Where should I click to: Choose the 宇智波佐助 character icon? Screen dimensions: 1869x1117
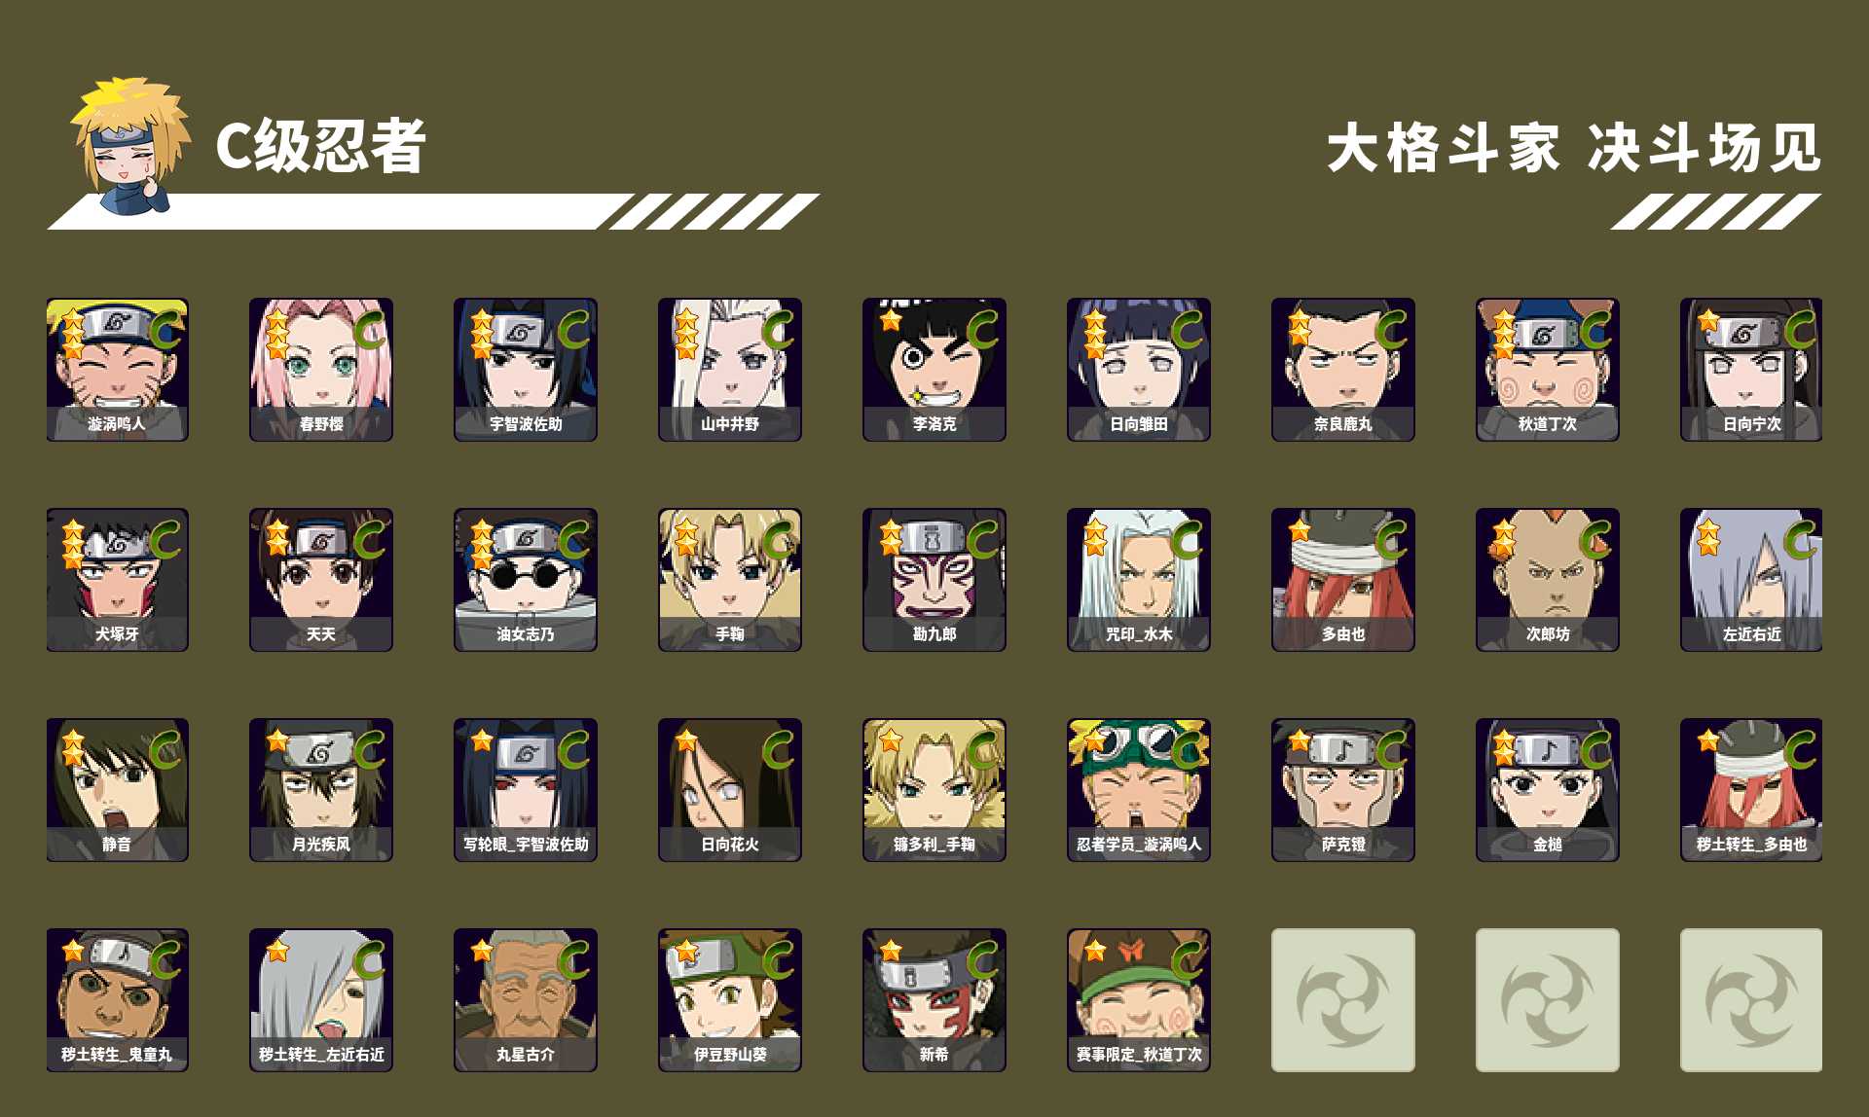coord(526,370)
